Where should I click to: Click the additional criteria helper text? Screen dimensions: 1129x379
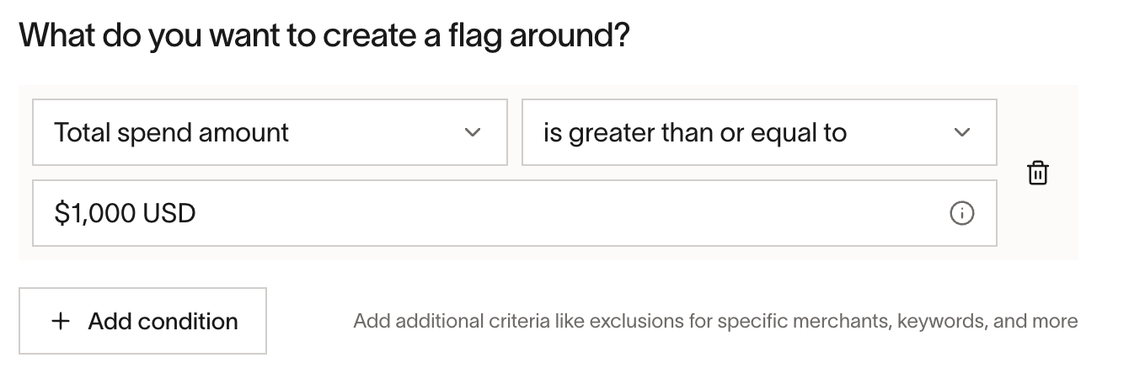[x=715, y=321]
